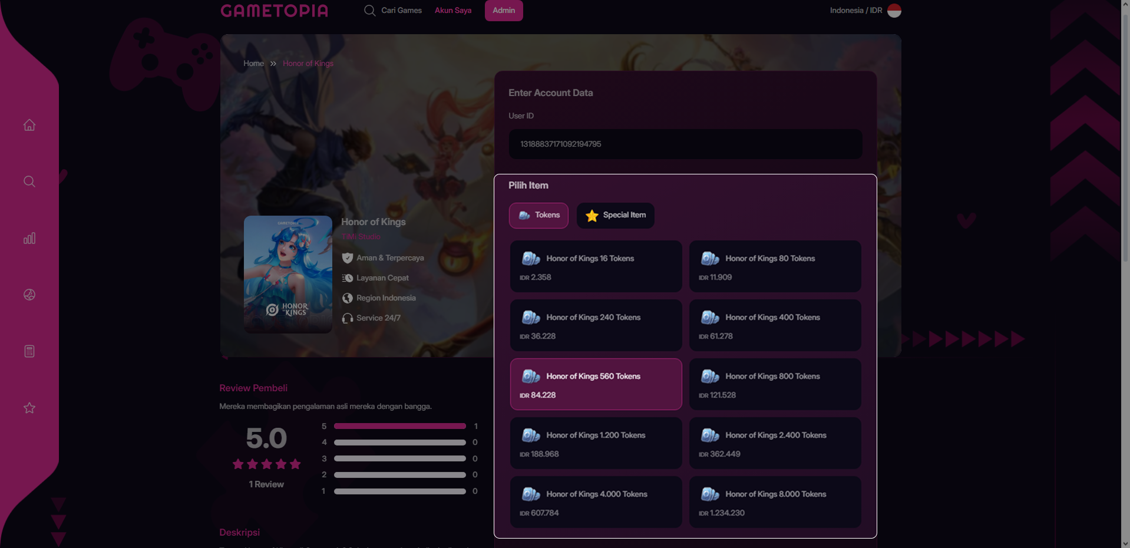Screen dimensions: 1130x548
Task: Click the Deskripsi heading
Action: (239, 533)
